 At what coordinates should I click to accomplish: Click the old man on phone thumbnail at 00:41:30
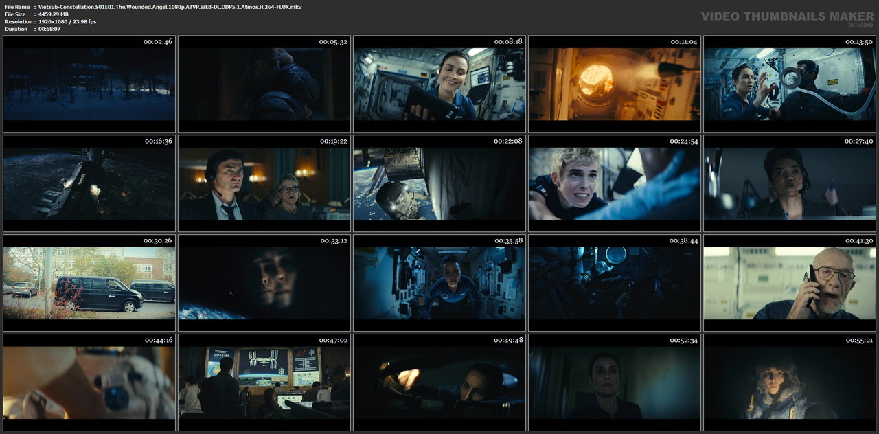point(790,283)
